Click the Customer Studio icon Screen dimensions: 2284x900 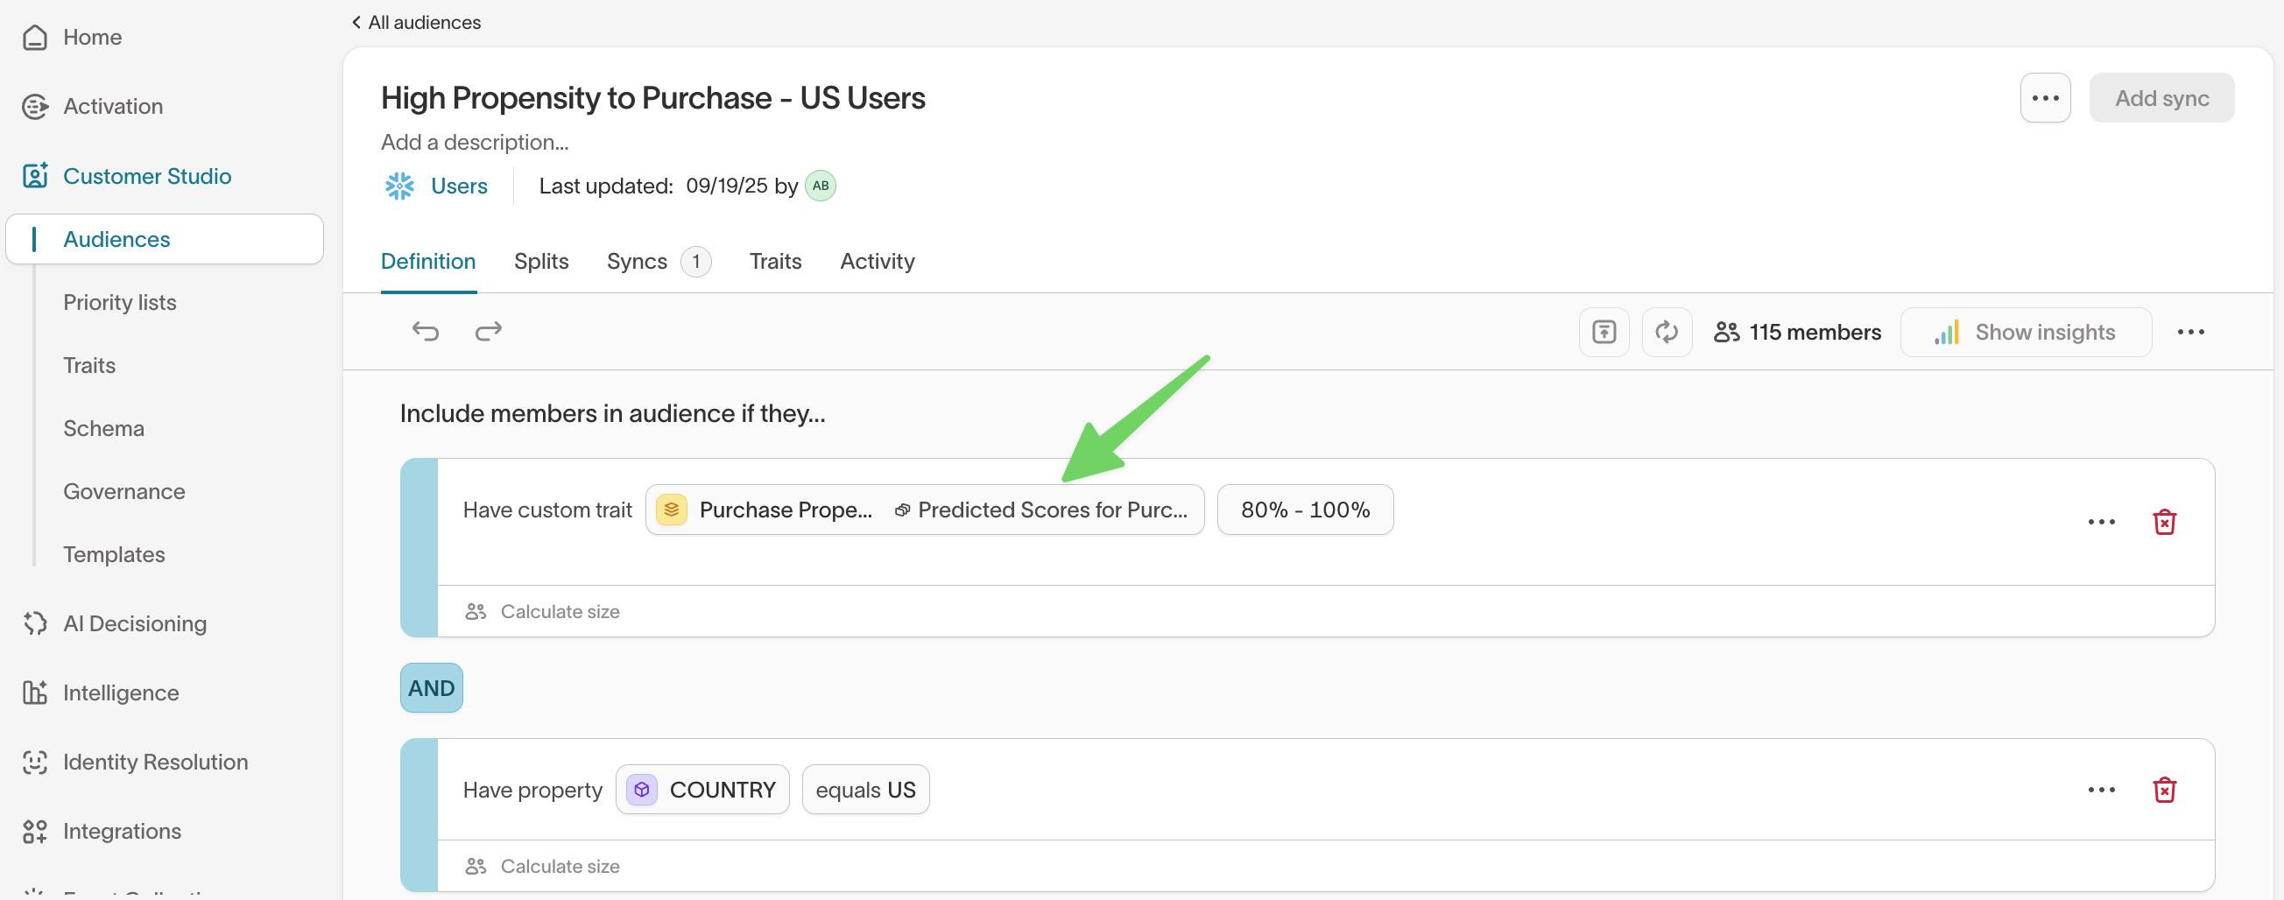pyautogui.click(x=34, y=176)
